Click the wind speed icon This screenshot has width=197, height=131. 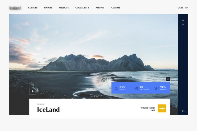[137, 88]
